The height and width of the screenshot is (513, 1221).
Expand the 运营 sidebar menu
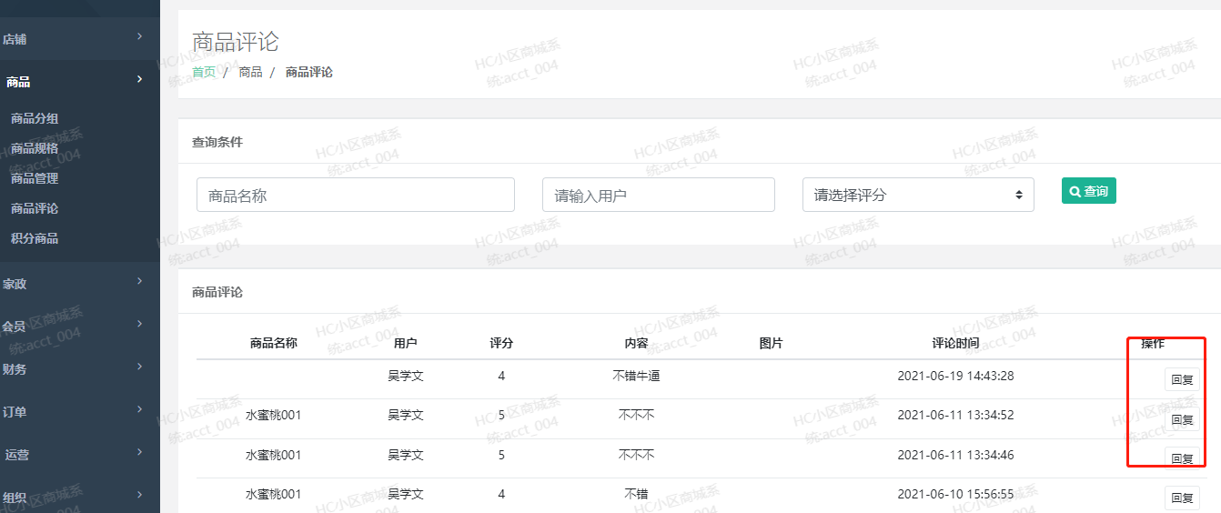80,454
